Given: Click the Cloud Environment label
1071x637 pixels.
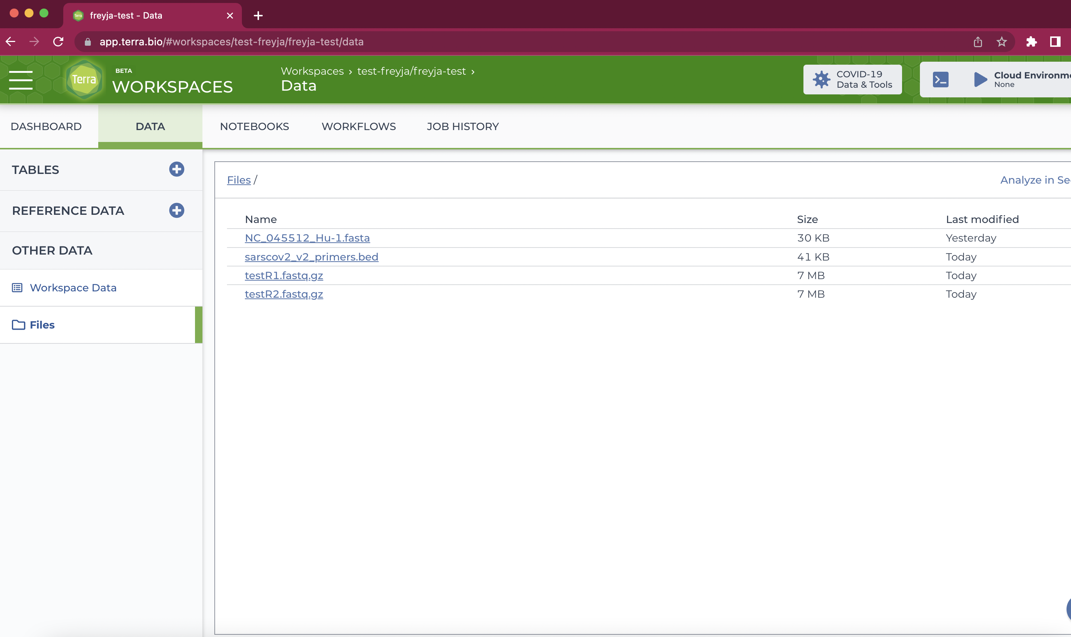Looking at the screenshot, I should pos(1032,75).
